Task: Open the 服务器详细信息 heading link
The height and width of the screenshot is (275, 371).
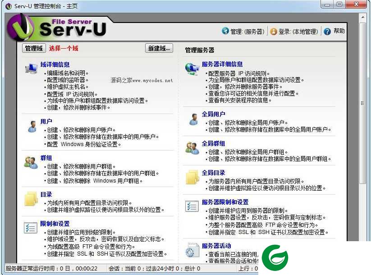Action: [222, 64]
